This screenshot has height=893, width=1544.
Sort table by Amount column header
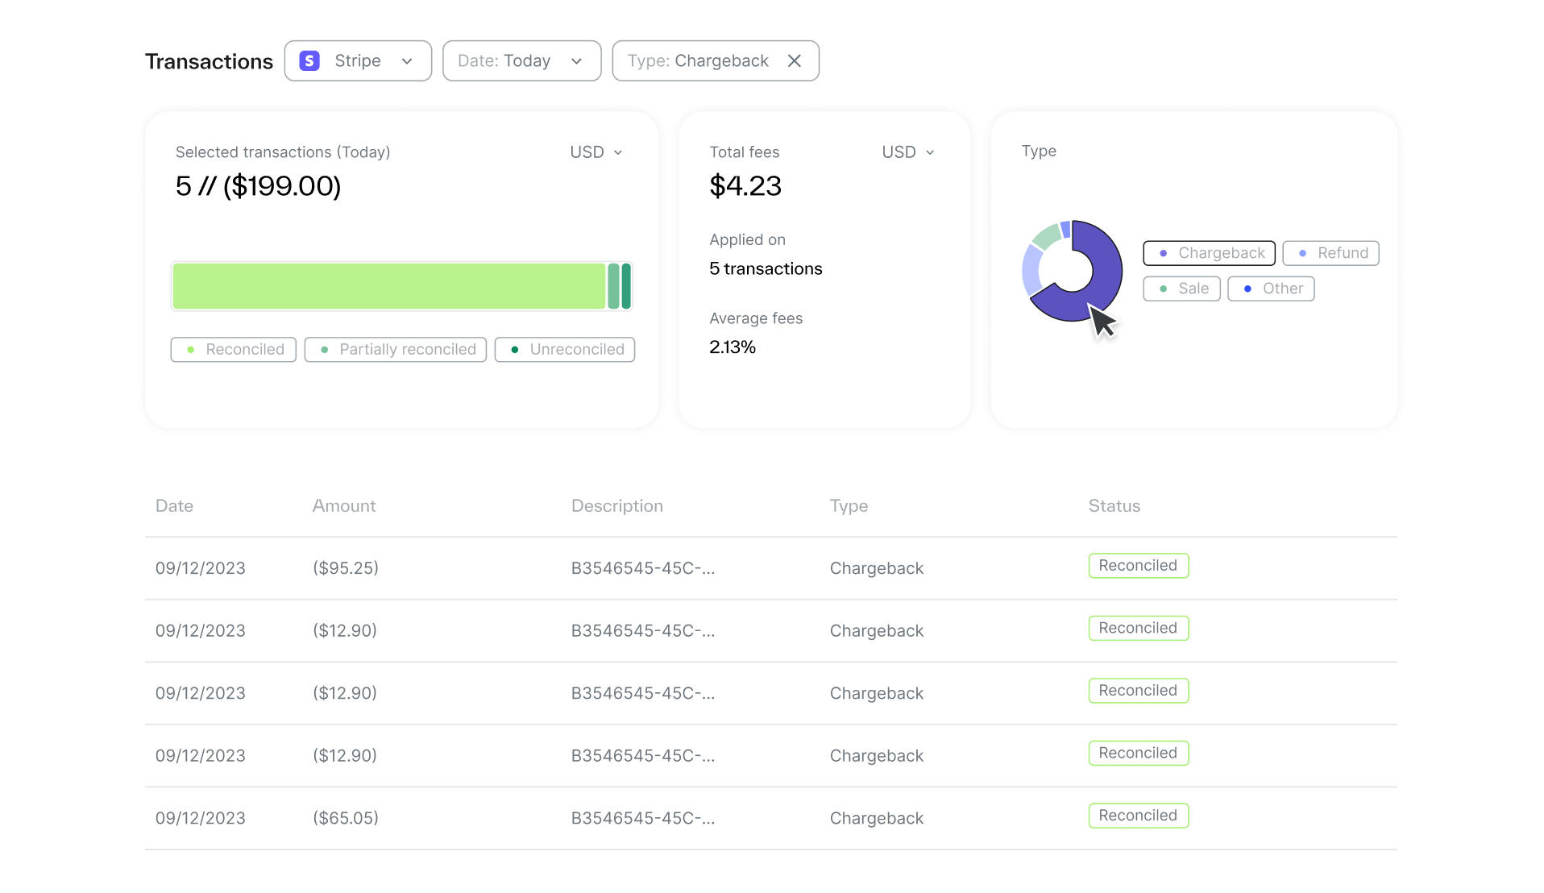tap(344, 506)
